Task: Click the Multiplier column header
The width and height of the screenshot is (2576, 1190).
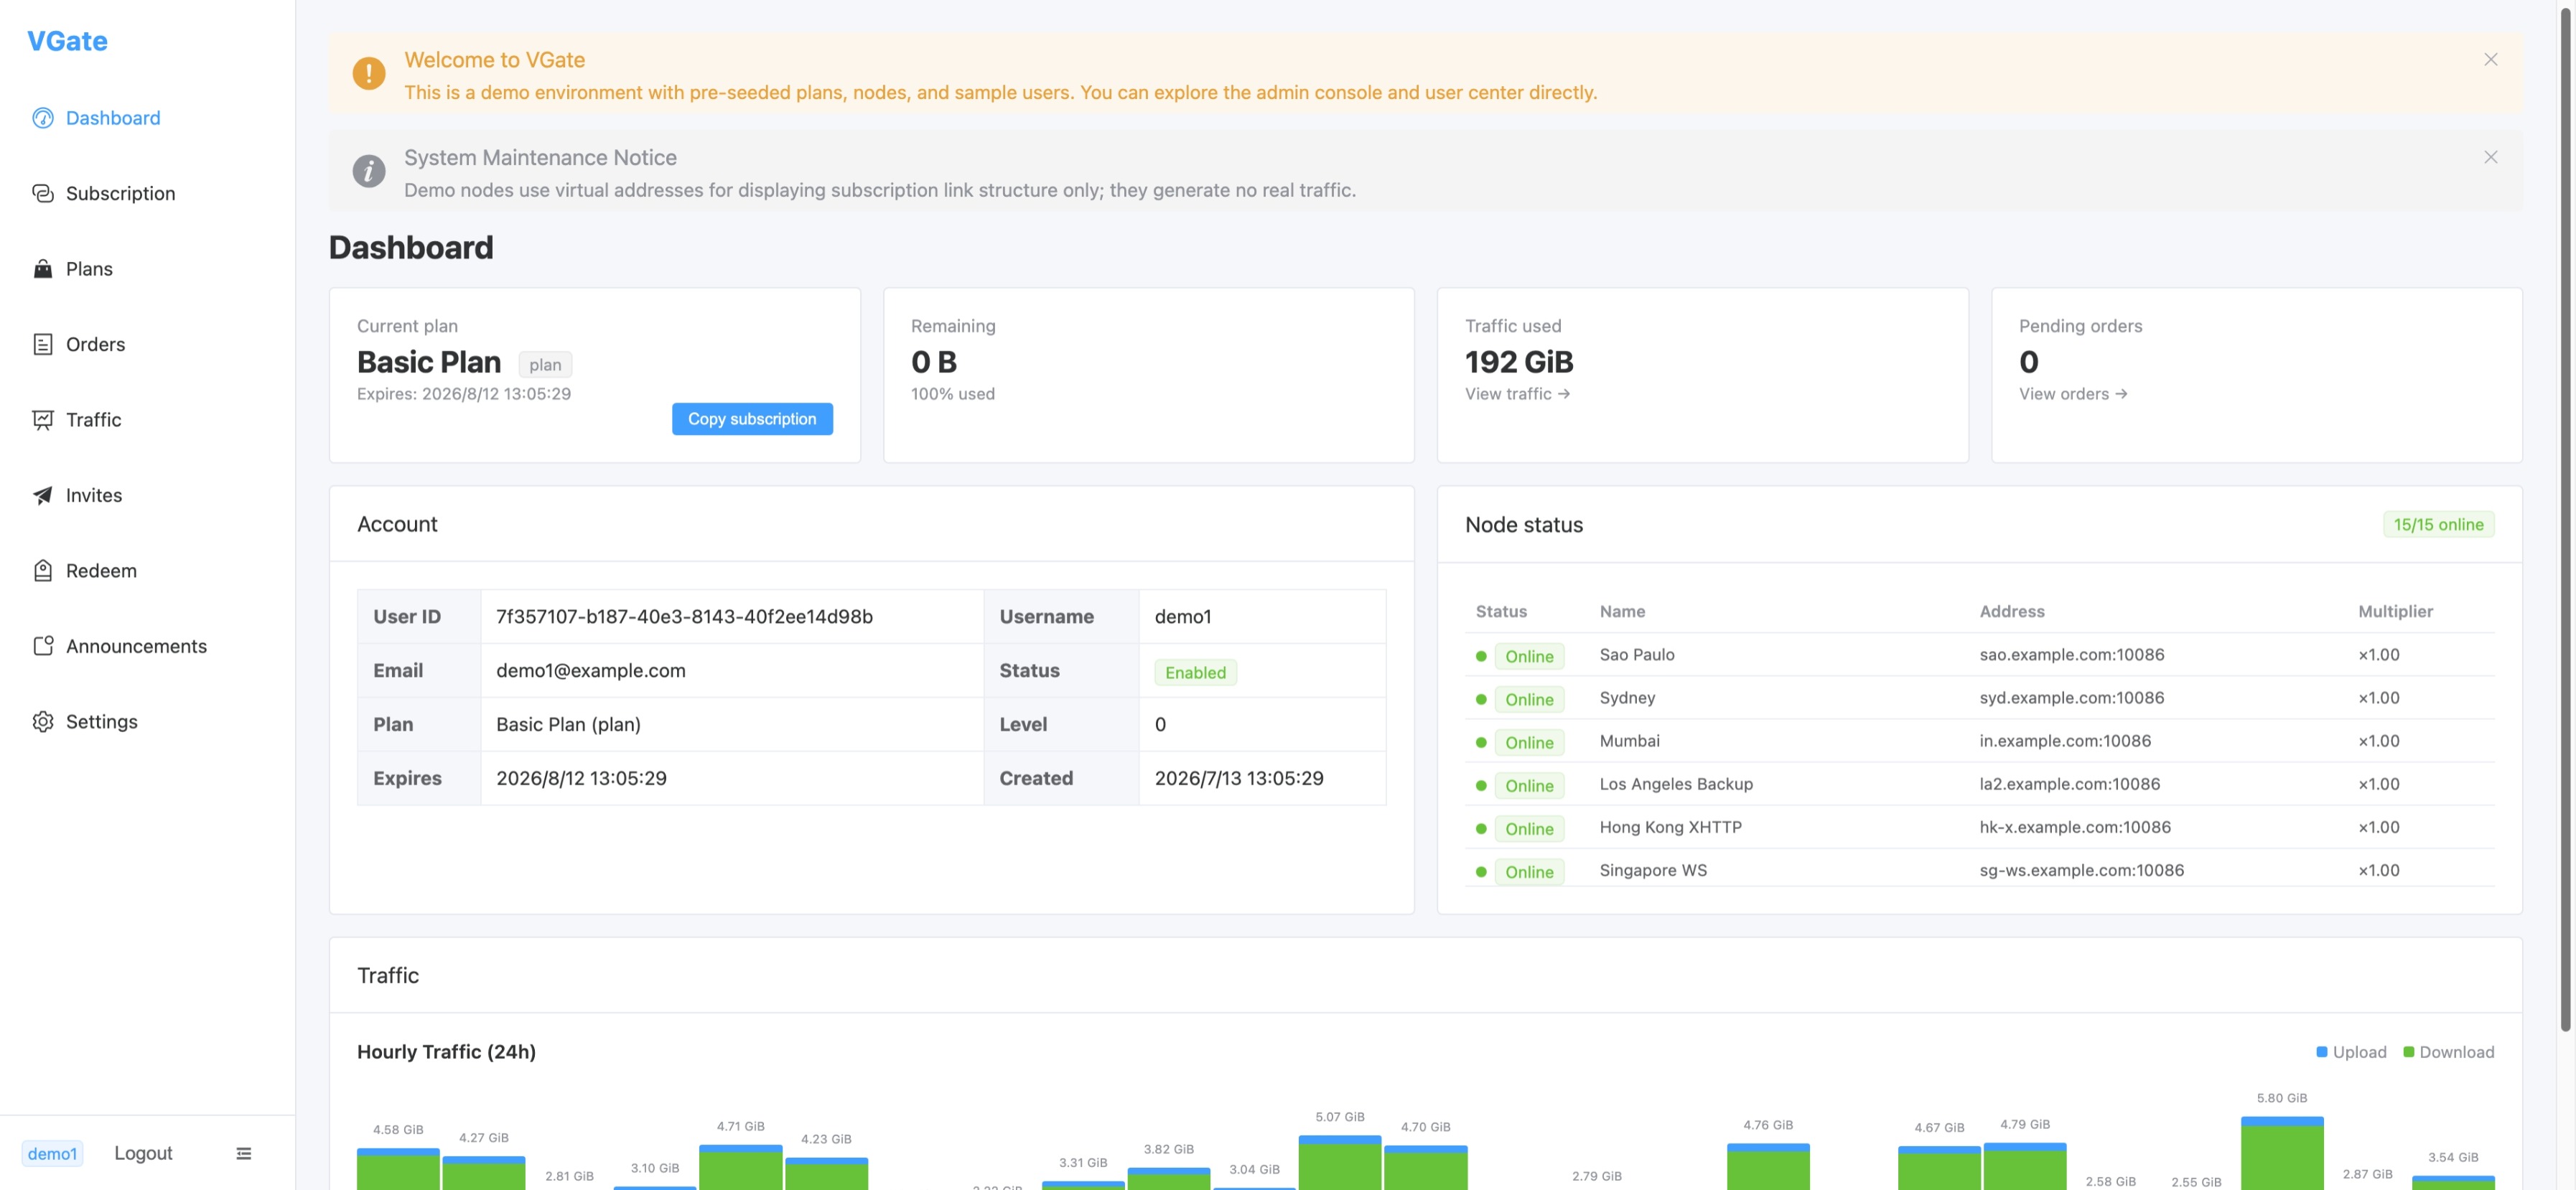Action: [x=2395, y=611]
